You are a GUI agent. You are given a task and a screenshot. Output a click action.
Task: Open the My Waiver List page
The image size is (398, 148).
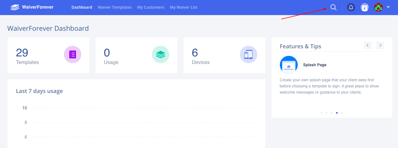coord(183,7)
